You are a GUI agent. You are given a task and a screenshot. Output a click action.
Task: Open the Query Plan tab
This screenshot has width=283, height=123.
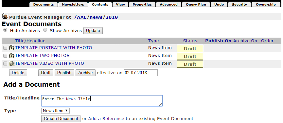pos(196,4)
